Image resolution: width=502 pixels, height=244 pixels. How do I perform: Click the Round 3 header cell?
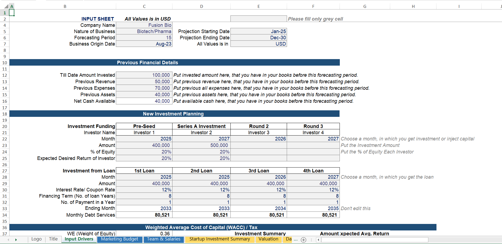pos(313,126)
